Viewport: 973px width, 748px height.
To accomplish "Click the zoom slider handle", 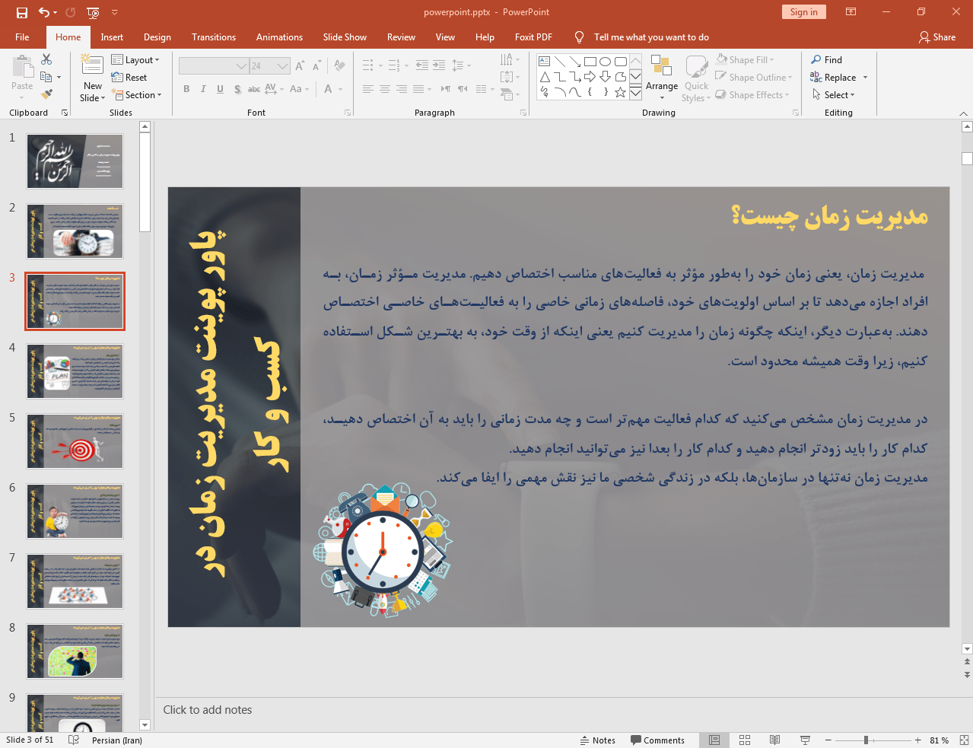I will [x=866, y=740].
